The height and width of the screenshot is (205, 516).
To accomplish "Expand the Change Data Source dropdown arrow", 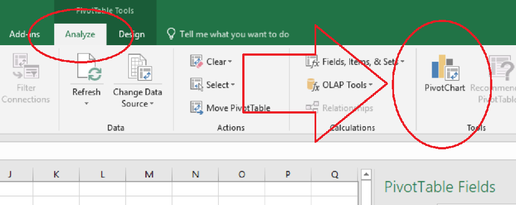I will click(152, 104).
